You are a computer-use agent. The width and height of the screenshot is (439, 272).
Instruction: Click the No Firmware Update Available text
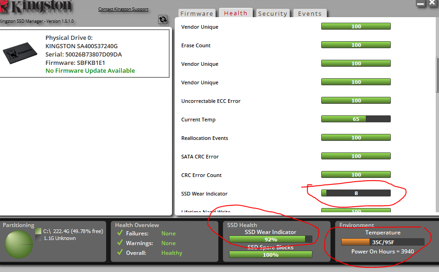tap(90, 70)
